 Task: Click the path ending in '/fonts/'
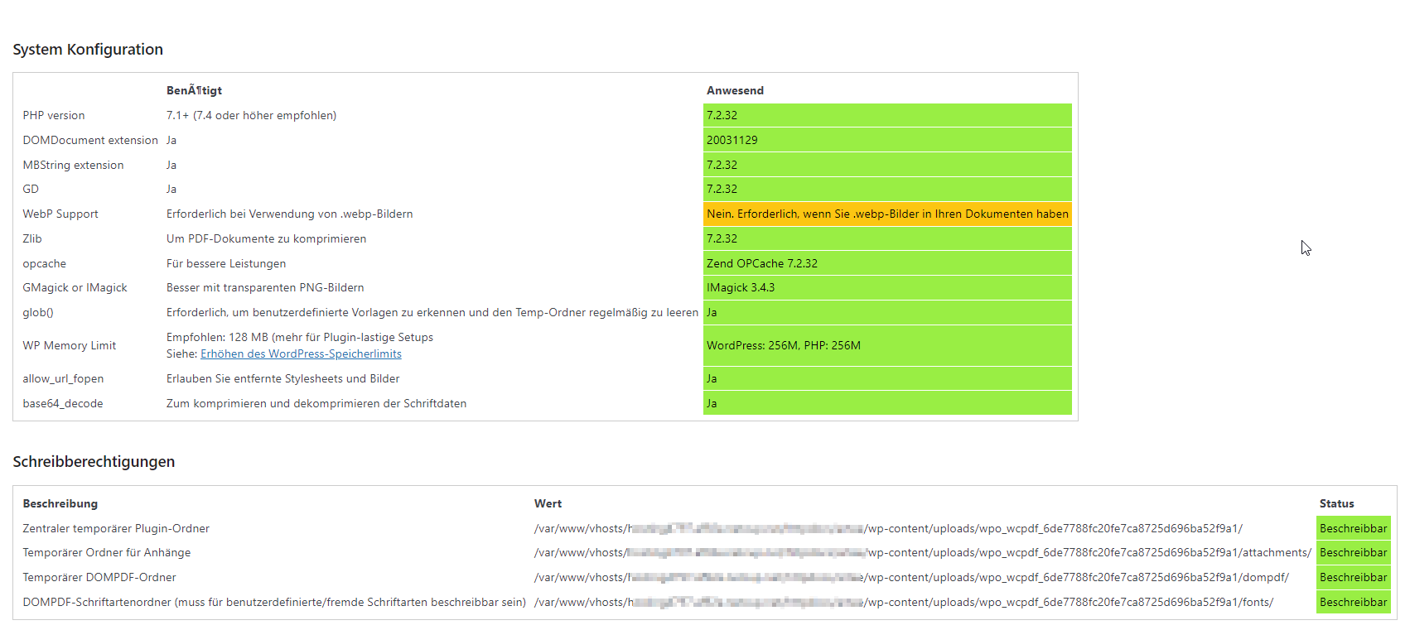click(x=904, y=602)
